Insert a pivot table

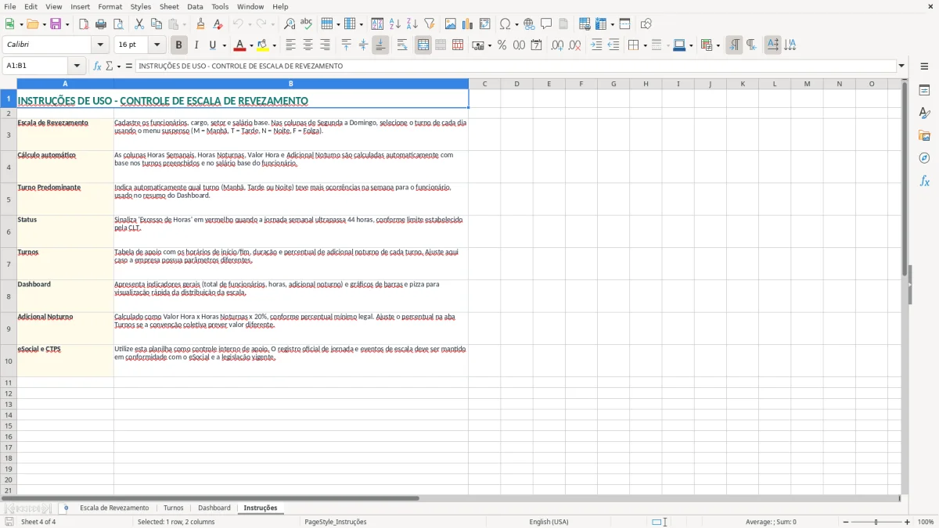[x=485, y=24]
